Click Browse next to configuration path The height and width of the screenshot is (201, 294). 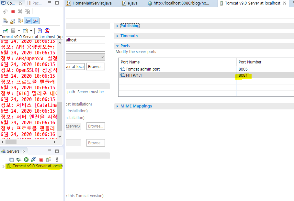tap(96, 67)
